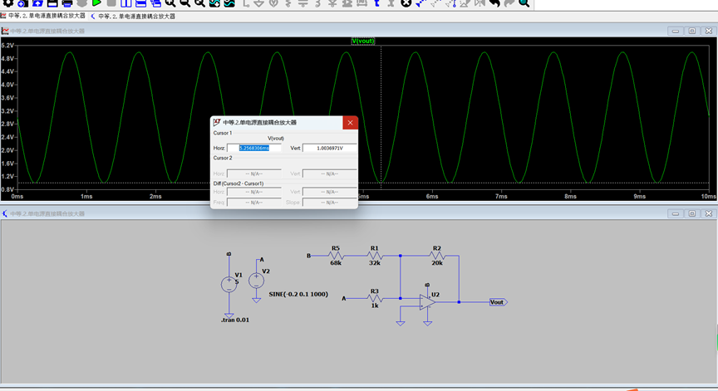Image resolution: width=718 pixels, height=391 pixels.
Task: Click the Undo arrow icon
Action: point(494,3)
